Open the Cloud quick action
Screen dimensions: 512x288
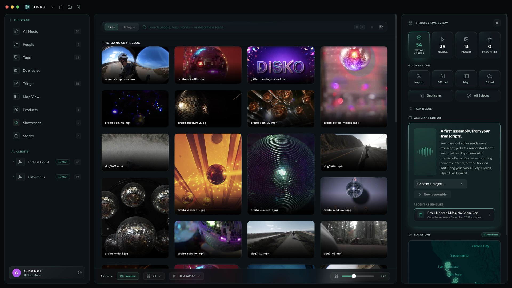point(490,79)
